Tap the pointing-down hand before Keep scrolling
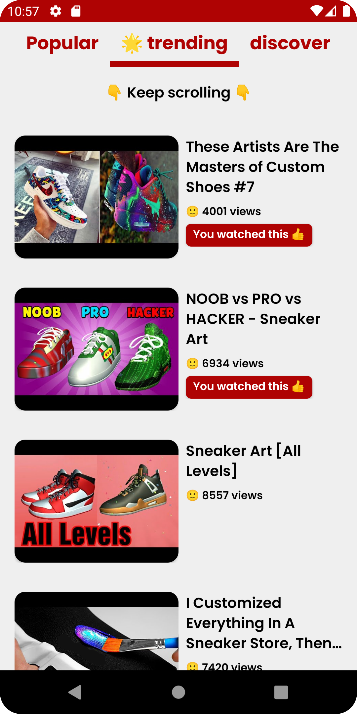This screenshot has width=357, height=714. pos(114,92)
